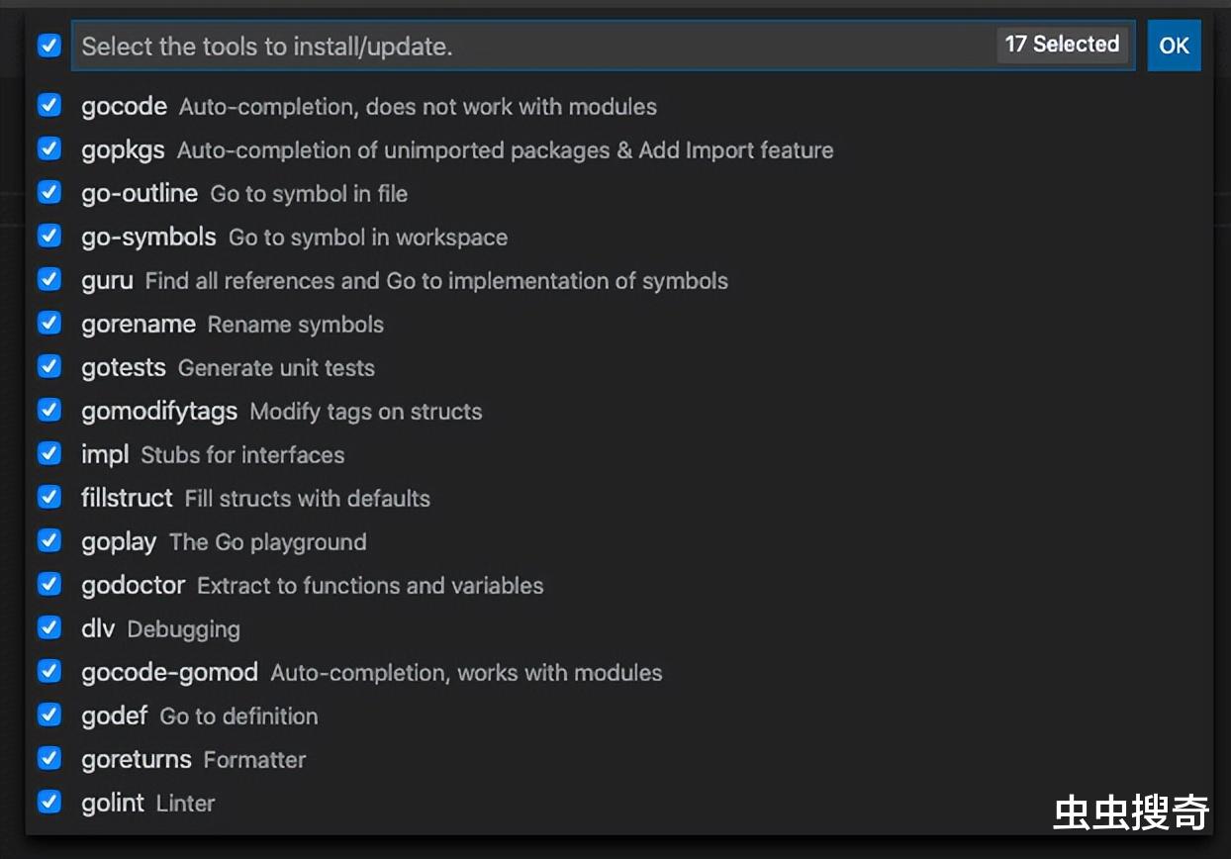Select the gotests Generate unit tests entry

pyautogui.click(x=618, y=367)
